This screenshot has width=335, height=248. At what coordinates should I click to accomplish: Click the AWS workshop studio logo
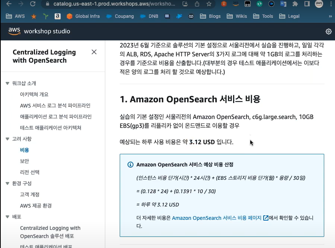pos(39,31)
